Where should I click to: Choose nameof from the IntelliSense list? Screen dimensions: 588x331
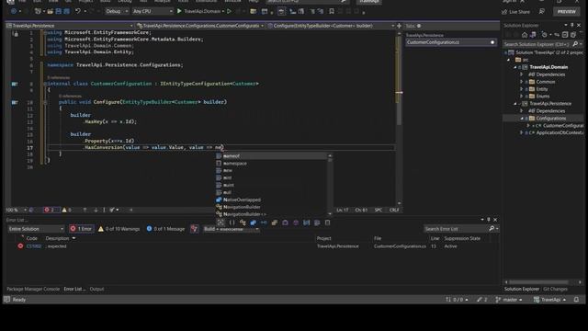click(x=272, y=156)
